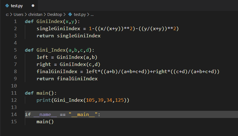Click the number 105 on line 12

pos(90,100)
